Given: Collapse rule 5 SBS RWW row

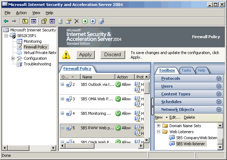Looking at the screenshot, I should coord(62,128).
